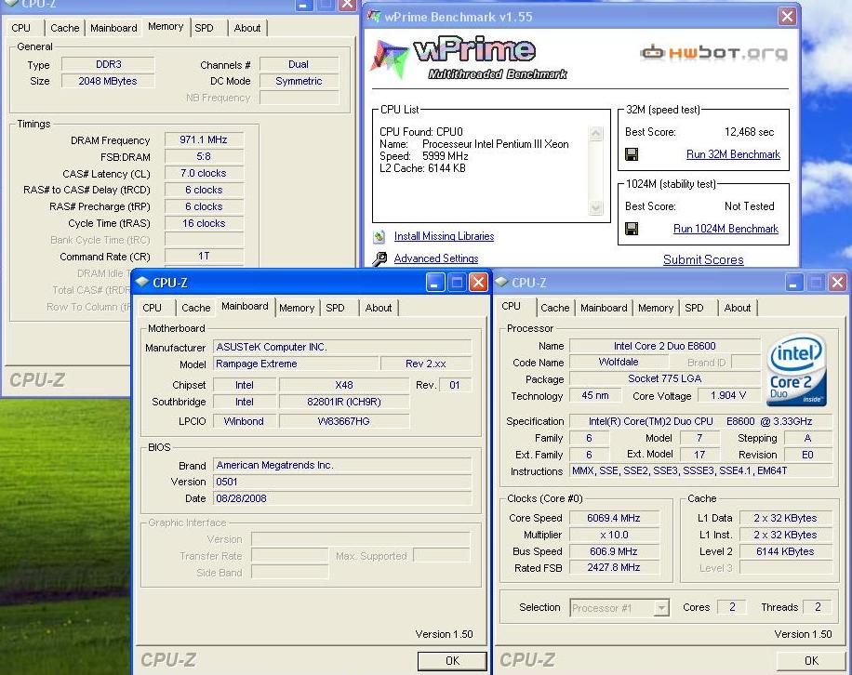The height and width of the screenshot is (675, 852).
Task: Click the Submit Scores link
Action: [x=703, y=259]
